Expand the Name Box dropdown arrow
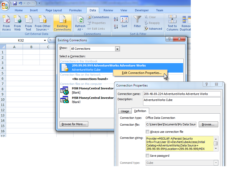This screenshot has height=173, width=229. 45,40
